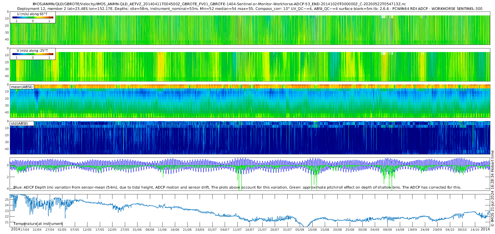Click the U velocity colorbar legend
The width and height of the screenshot is (495, 234).
(33, 17)
